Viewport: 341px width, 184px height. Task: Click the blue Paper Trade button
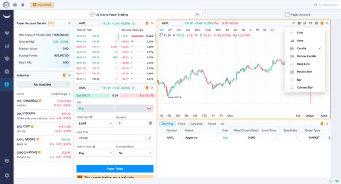tap(115, 169)
